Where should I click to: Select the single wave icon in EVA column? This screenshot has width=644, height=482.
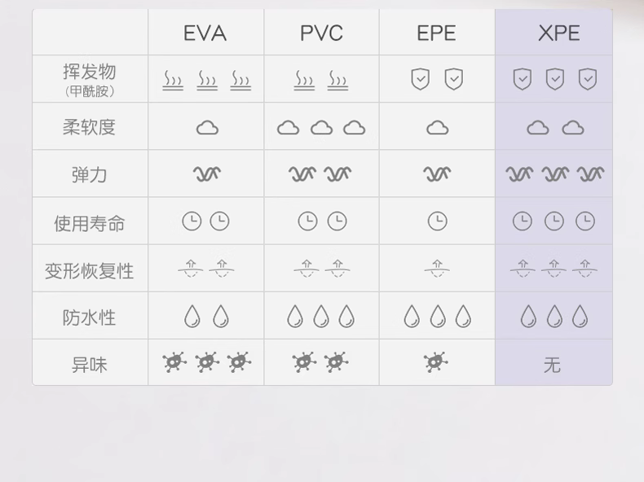click(207, 173)
